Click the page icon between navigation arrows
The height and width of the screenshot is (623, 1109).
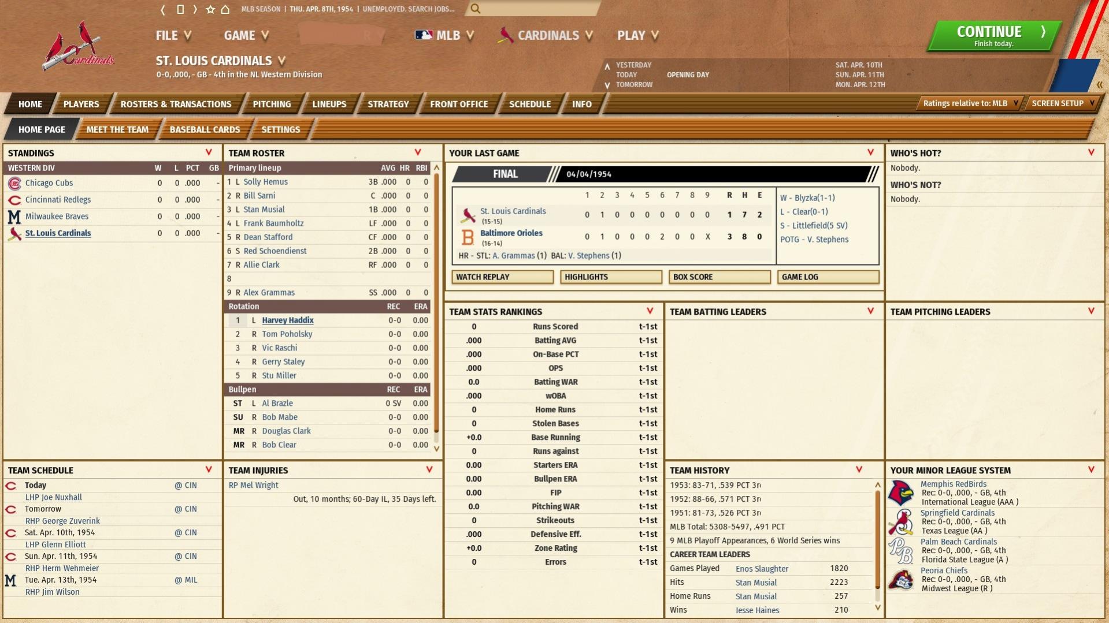pyautogui.click(x=180, y=9)
